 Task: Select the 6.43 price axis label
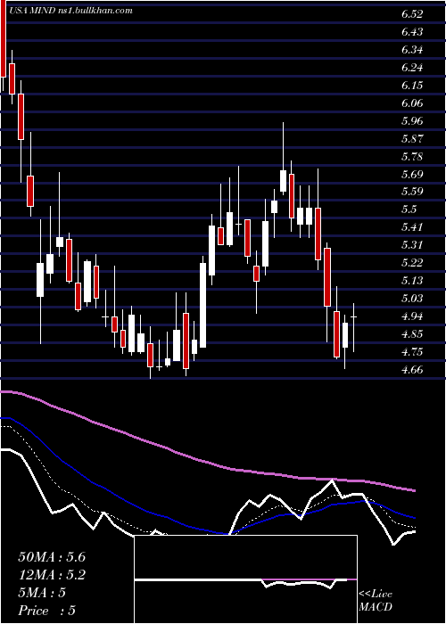pyautogui.click(x=412, y=32)
